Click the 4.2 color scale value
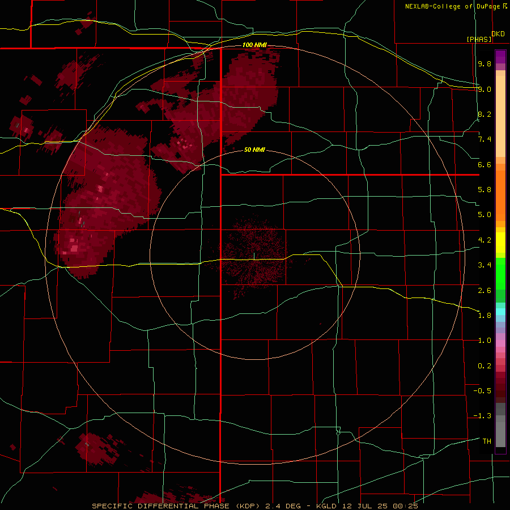 click(x=484, y=240)
